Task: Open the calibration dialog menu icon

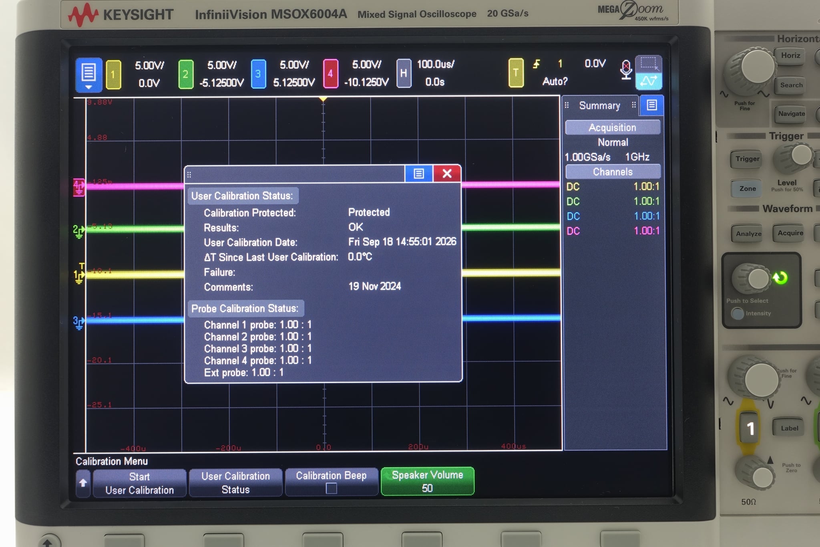Action: [x=419, y=174]
